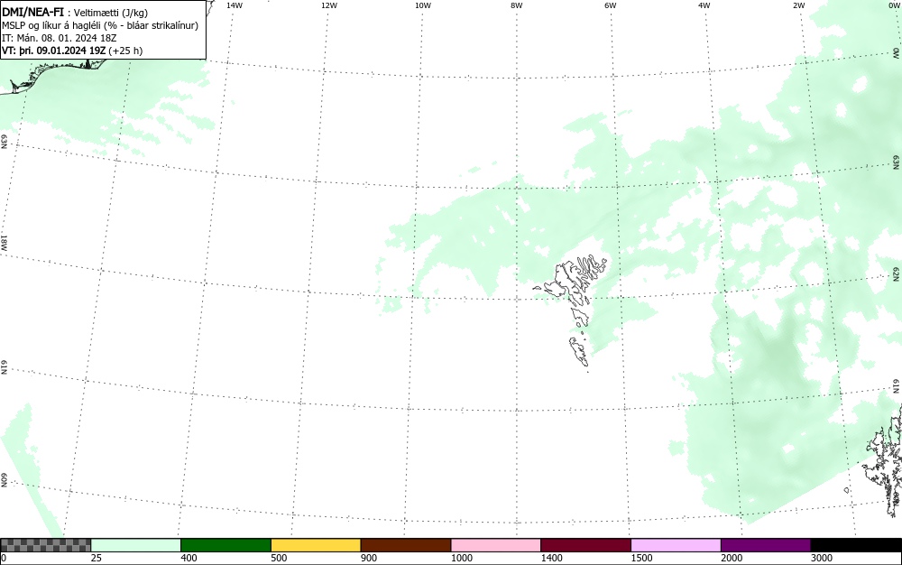Screen dimensions: 902x565
Task: Click the dark green 400–500 legend swatch
Action: [x=225, y=545]
